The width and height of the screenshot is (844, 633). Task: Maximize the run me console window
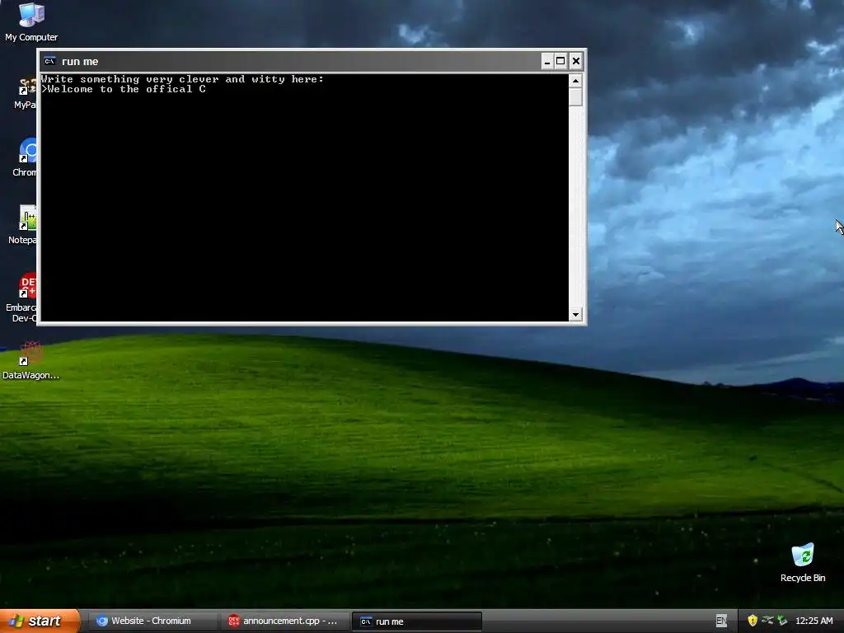[x=560, y=61]
